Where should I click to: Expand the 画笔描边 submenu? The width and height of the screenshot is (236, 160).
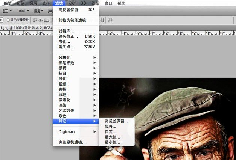point(76,63)
